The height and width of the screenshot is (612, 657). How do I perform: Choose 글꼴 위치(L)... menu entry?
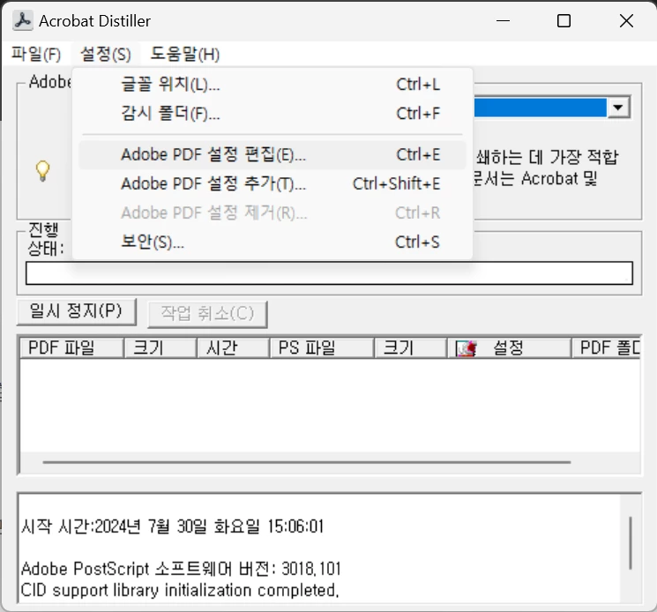(273, 84)
